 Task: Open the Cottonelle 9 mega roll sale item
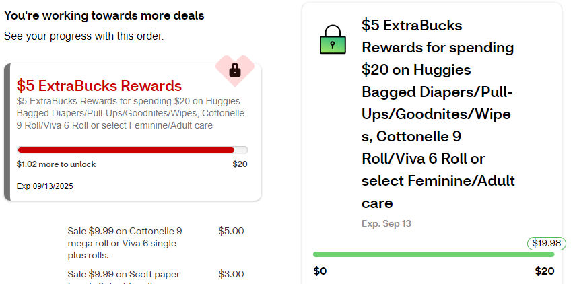click(x=125, y=243)
